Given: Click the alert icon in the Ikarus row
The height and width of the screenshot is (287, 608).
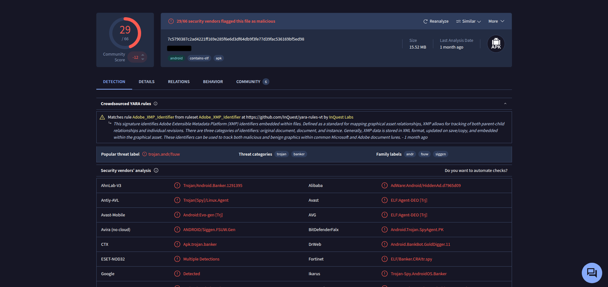Looking at the screenshot, I should 385,274.
